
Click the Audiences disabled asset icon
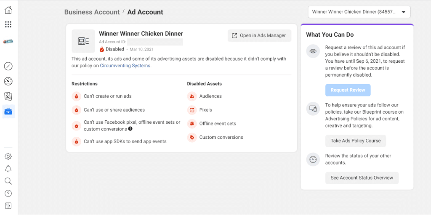(x=192, y=96)
